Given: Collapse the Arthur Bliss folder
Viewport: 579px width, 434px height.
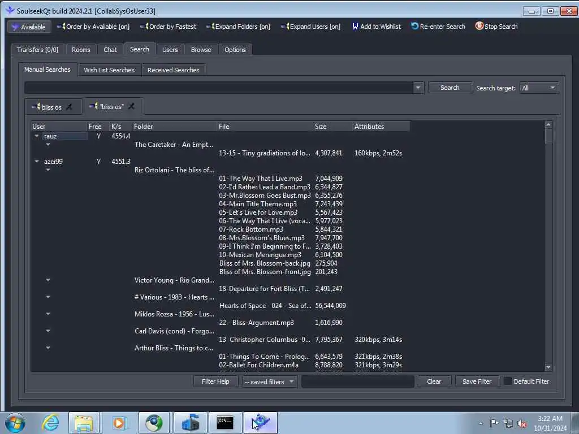Looking at the screenshot, I should (48, 348).
